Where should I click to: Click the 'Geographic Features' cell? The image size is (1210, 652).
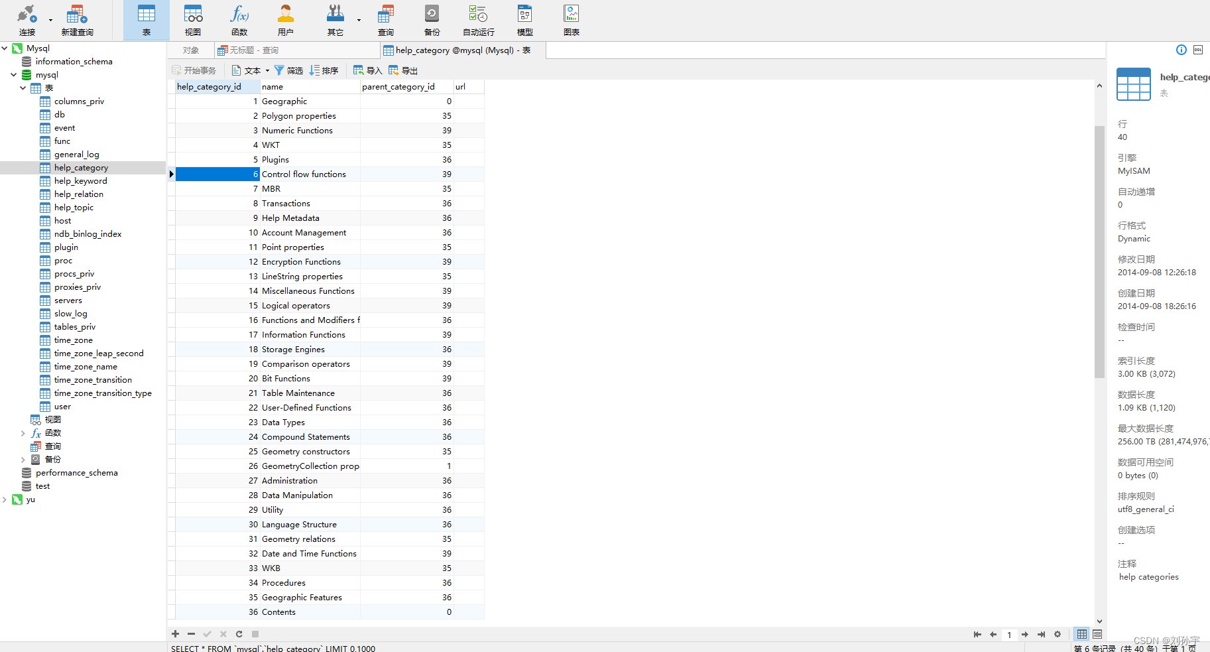pos(310,598)
